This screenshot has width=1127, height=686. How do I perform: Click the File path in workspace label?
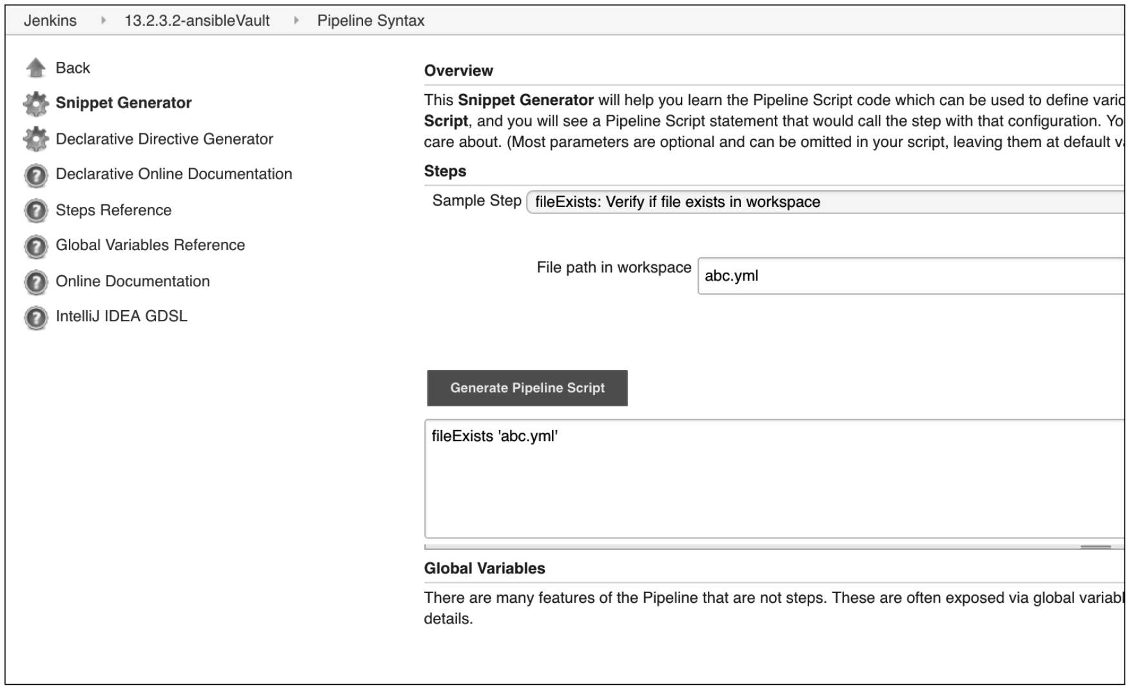(614, 268)
